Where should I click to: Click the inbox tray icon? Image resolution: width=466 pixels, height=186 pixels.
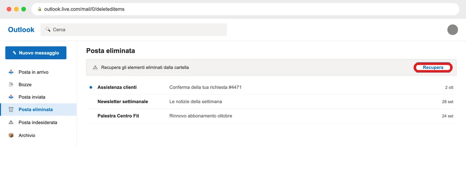click(x=11, y=72)
